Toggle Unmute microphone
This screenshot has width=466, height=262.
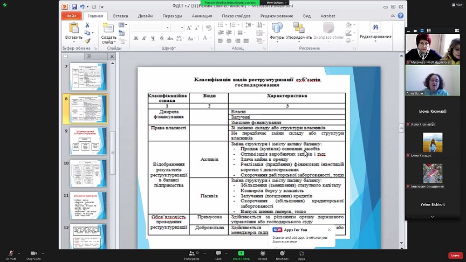[x=11, y=253]
